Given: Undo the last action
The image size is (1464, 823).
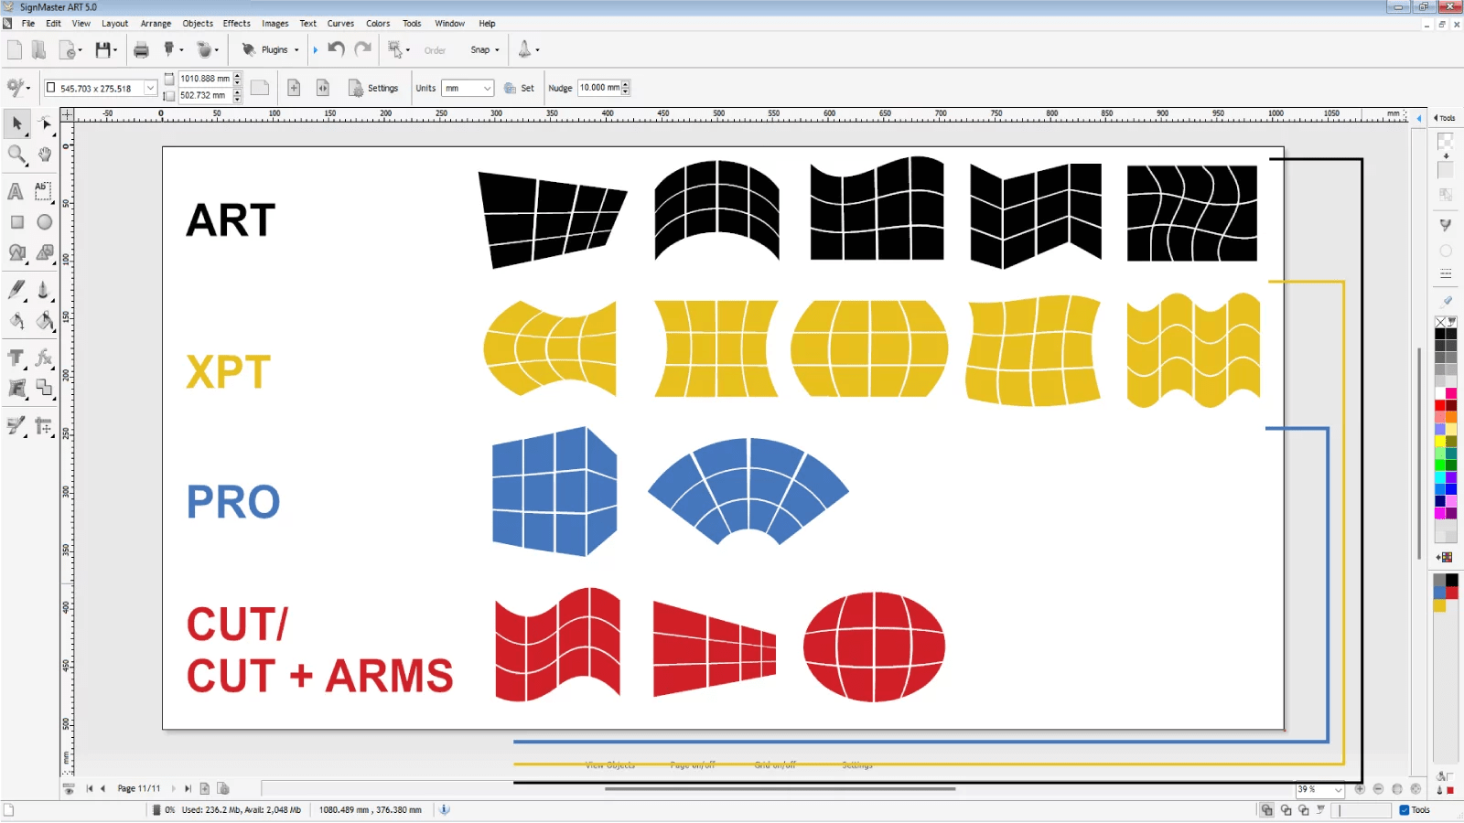Looking at the screenshot, I should pos(336,49).
